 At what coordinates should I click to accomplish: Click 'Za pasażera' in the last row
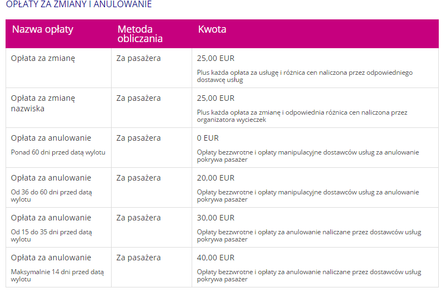[x=138, y=258]
